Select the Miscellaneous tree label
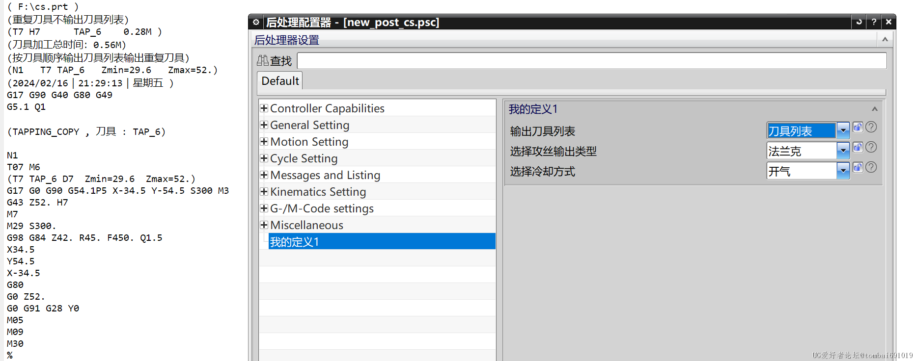This screenshot has height=361, width=914. click(x=307, y=225)
